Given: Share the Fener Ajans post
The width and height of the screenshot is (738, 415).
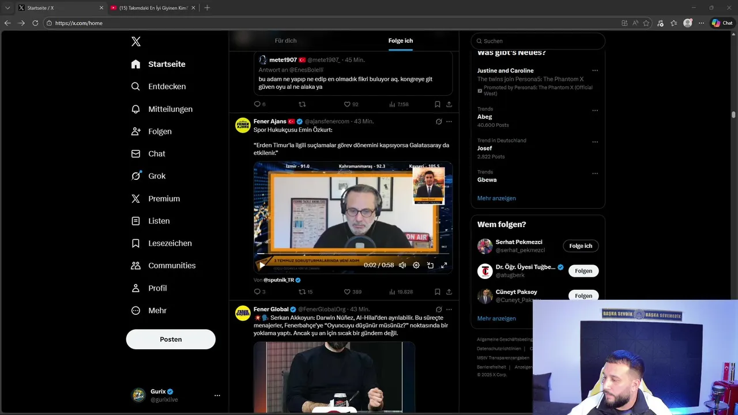Looking at the screenshot, I should click(449, 292).
